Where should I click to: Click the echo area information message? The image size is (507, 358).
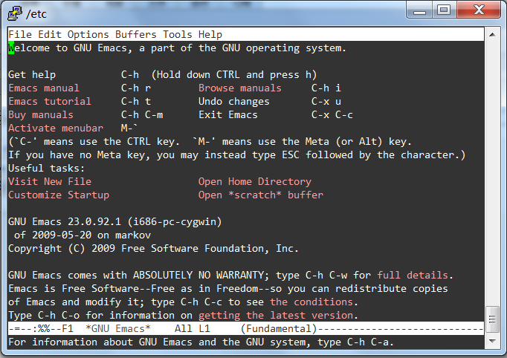click(x=201, y=342)
